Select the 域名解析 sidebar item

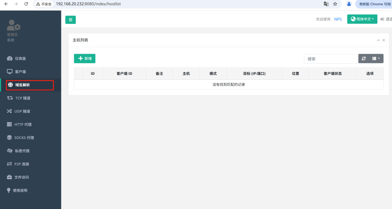click(30, 85)
